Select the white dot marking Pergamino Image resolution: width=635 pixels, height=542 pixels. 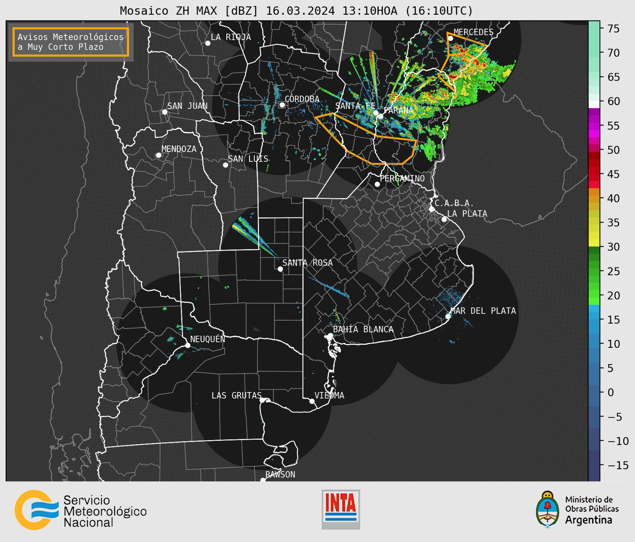point(377,184)
